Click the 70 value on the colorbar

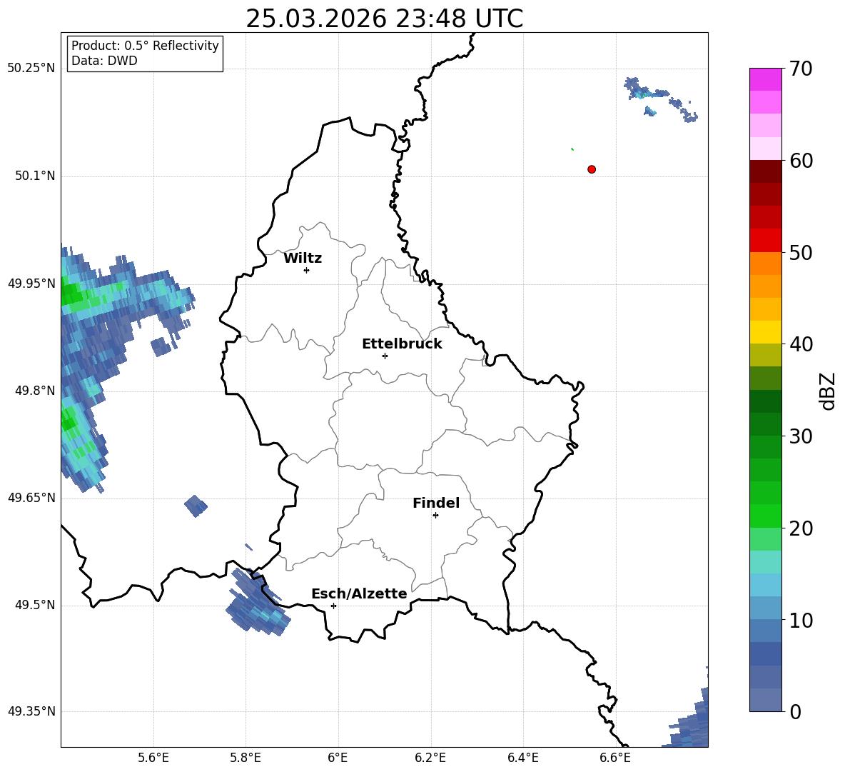pos(800,69)
